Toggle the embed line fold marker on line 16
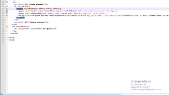 7,15
